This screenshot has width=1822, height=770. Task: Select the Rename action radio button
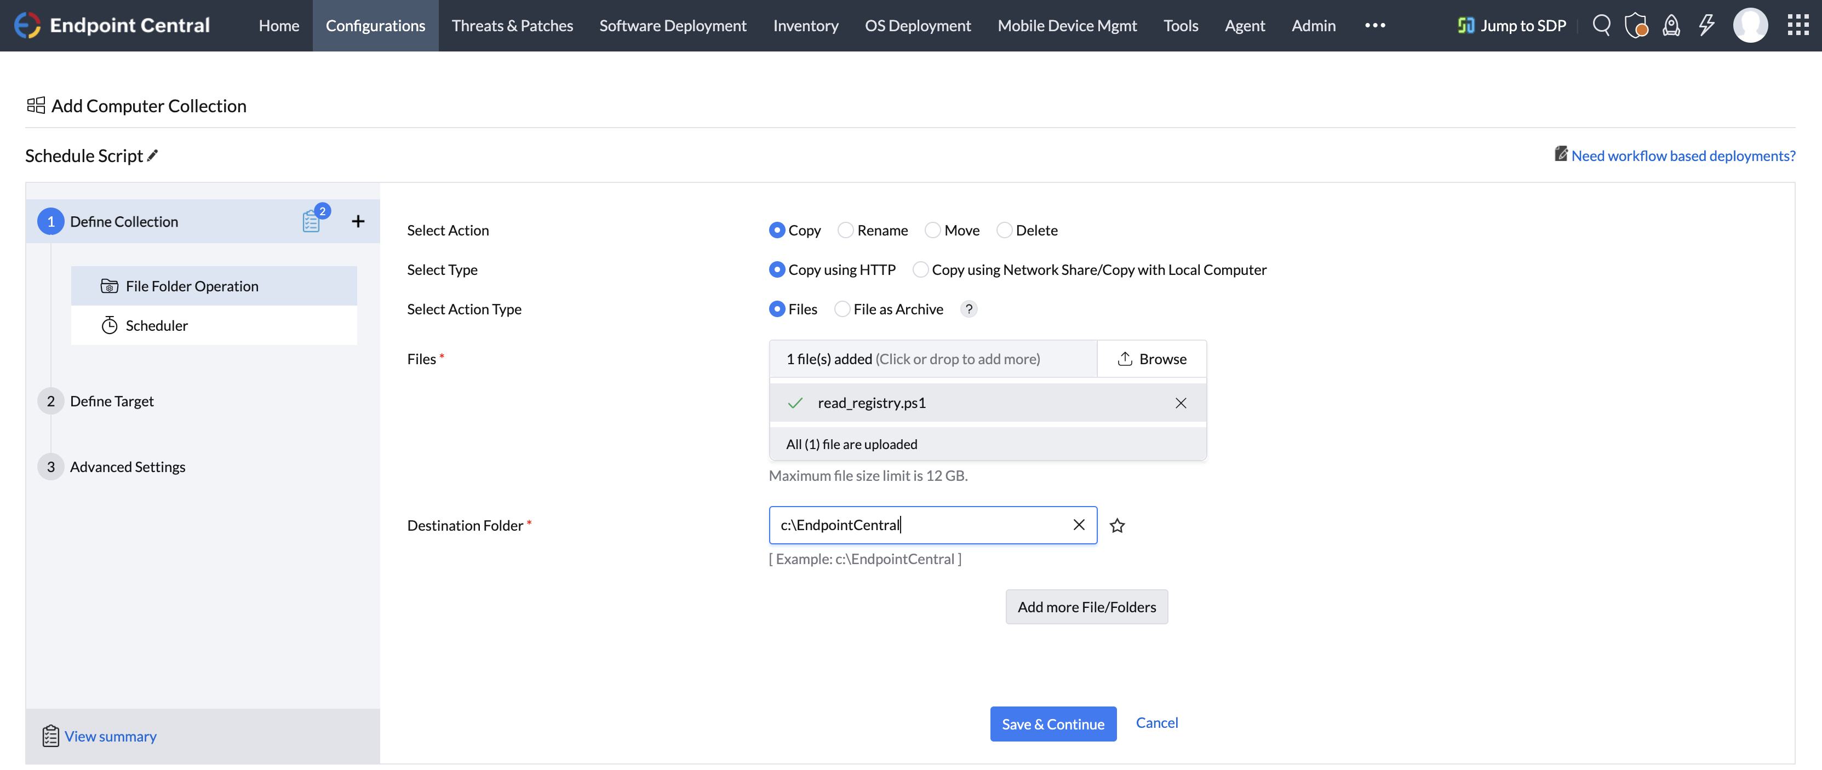click(845, 230)
